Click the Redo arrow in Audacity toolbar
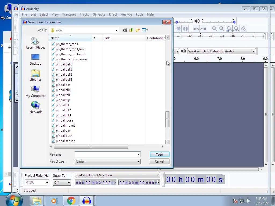Viewport: 275px width, 206px height. click(203, 29)
